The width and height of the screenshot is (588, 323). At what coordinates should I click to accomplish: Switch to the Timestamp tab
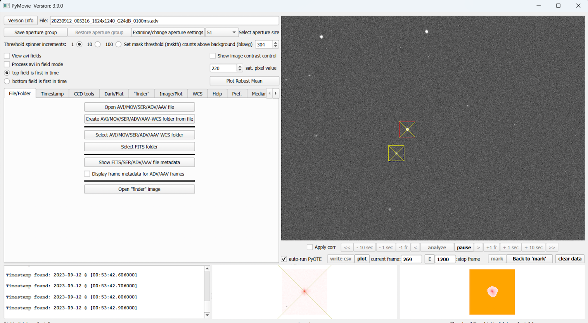pos(52,94)
